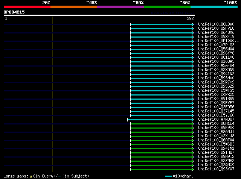Screen dimensions: 241x179
Task: Select hit label UniRef100_C5WSB3
Action: (216, 144)
